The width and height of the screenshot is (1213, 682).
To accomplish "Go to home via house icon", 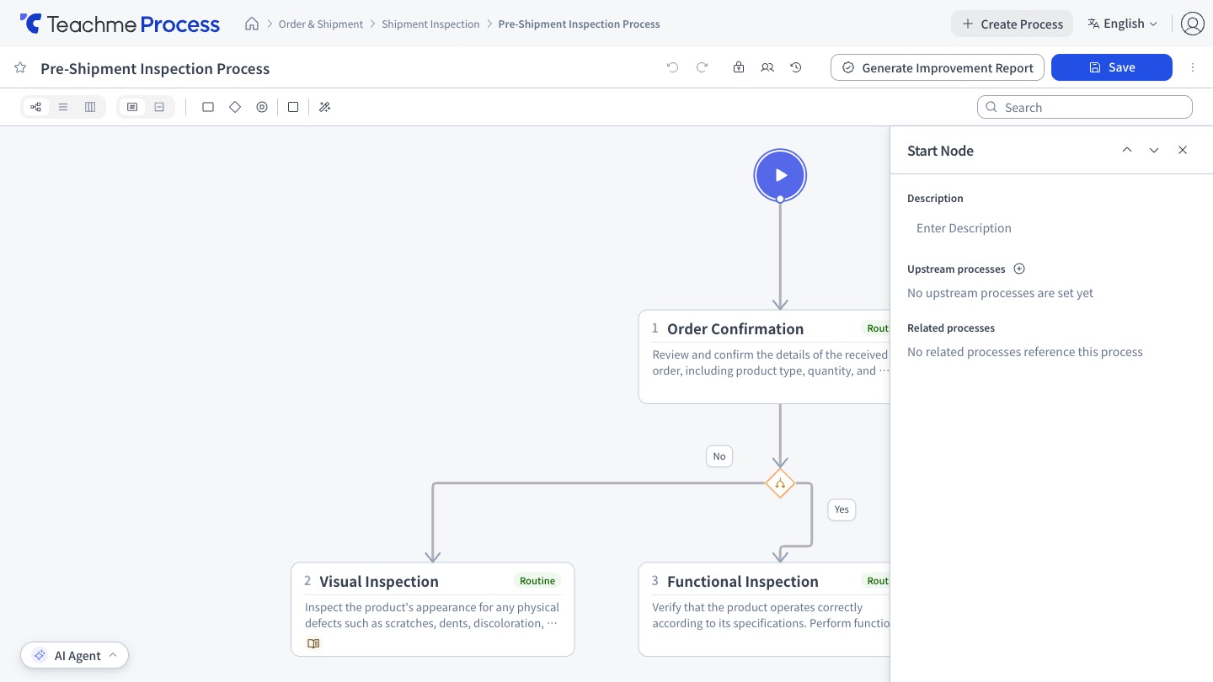I will [252, 24].
